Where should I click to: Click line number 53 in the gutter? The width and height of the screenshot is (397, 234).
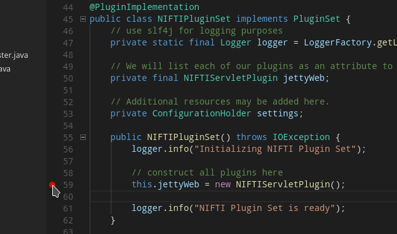tap(68, 114)
